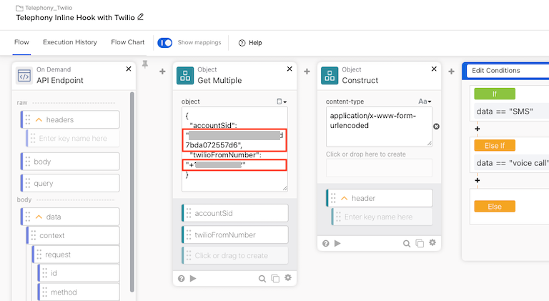Open the content-type Aa type dropdown
Image resolution: width=549 pixels, height=301 pixels.
[x=425, y=102]
